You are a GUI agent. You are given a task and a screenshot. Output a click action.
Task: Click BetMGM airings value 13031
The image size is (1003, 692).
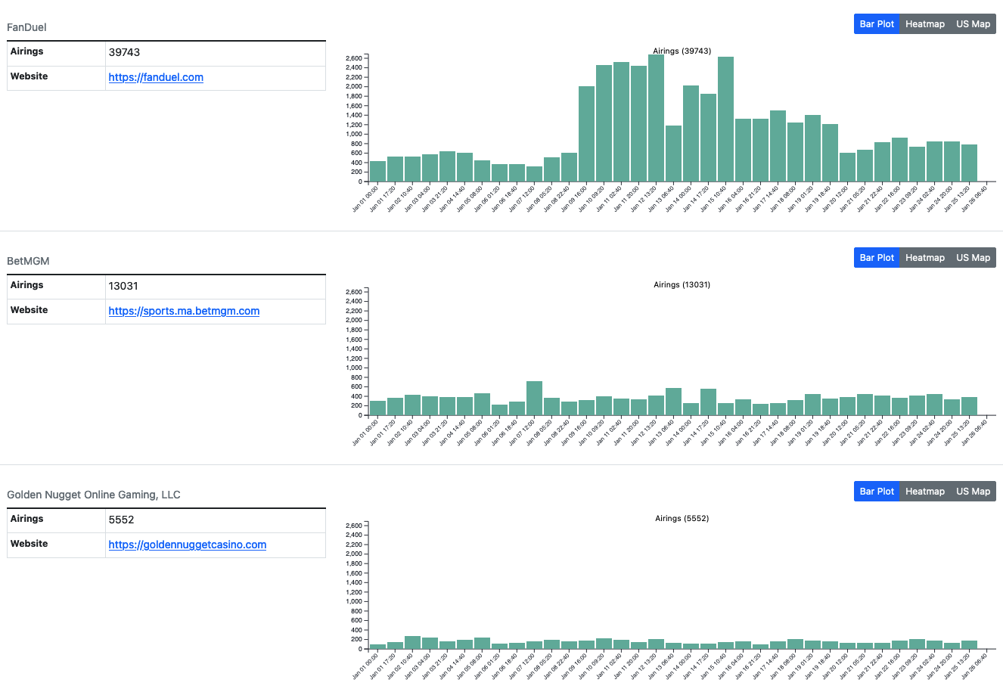(x=123, y=286)
